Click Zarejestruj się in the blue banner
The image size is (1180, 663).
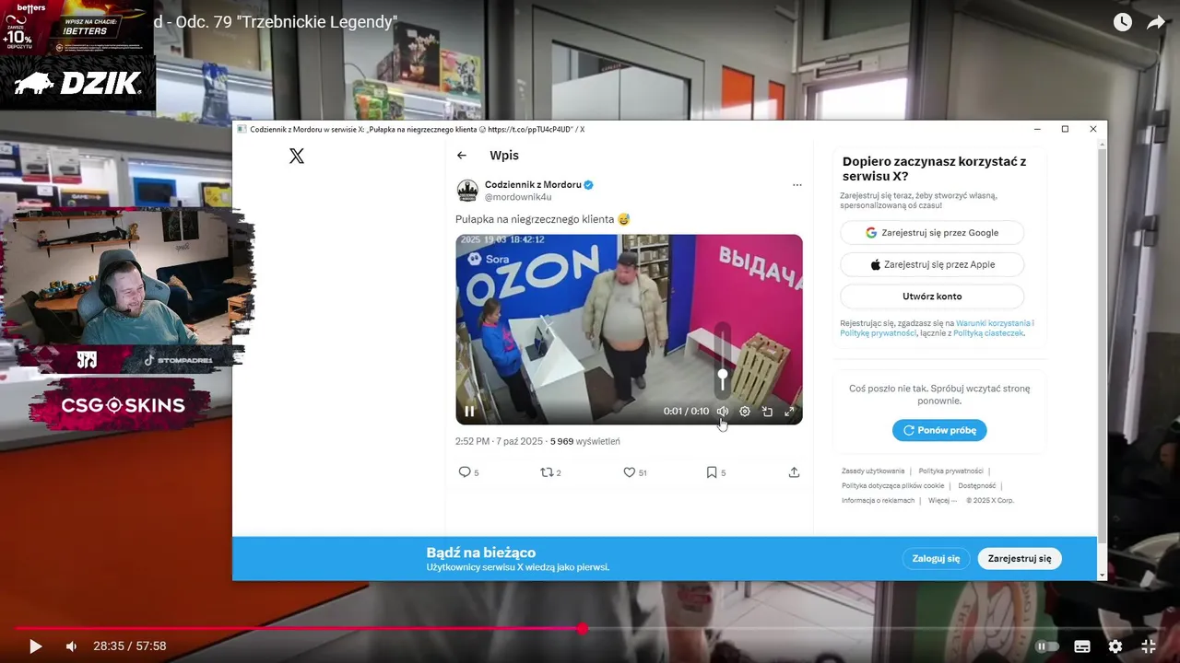1019,558
